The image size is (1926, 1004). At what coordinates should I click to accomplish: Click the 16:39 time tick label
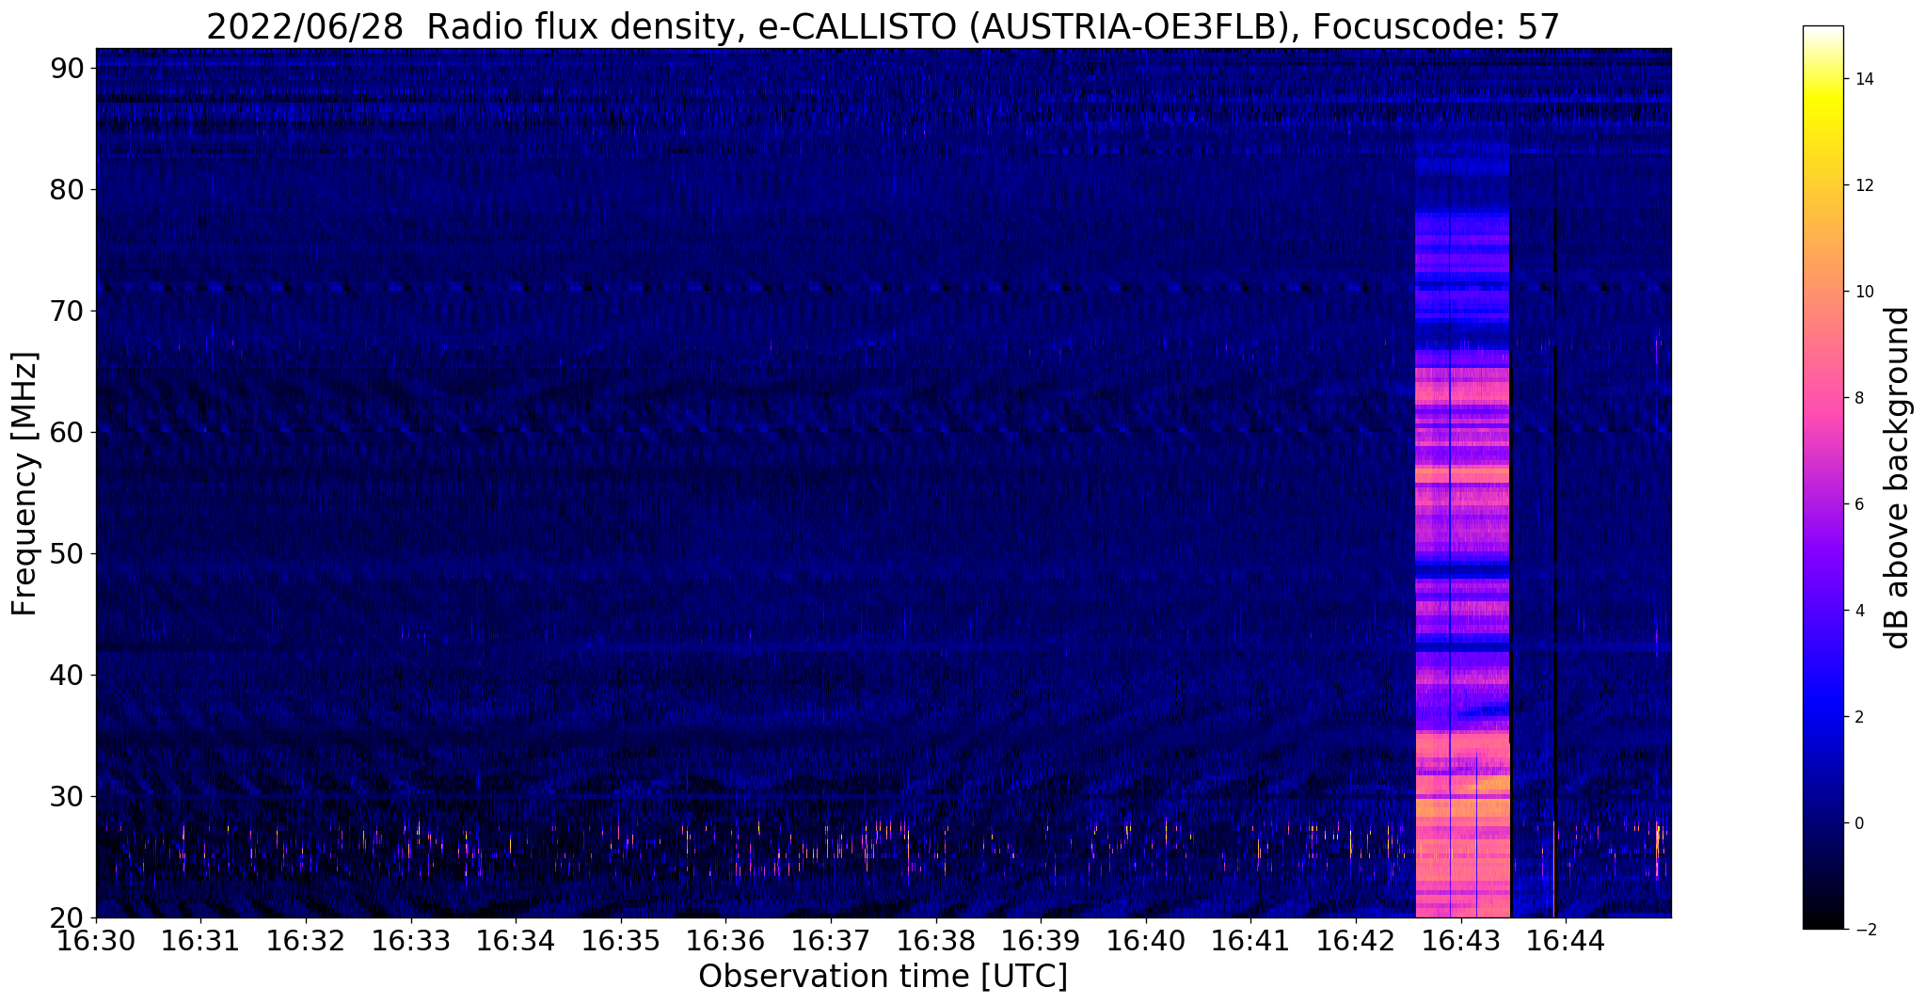[x=1041, y=941]
